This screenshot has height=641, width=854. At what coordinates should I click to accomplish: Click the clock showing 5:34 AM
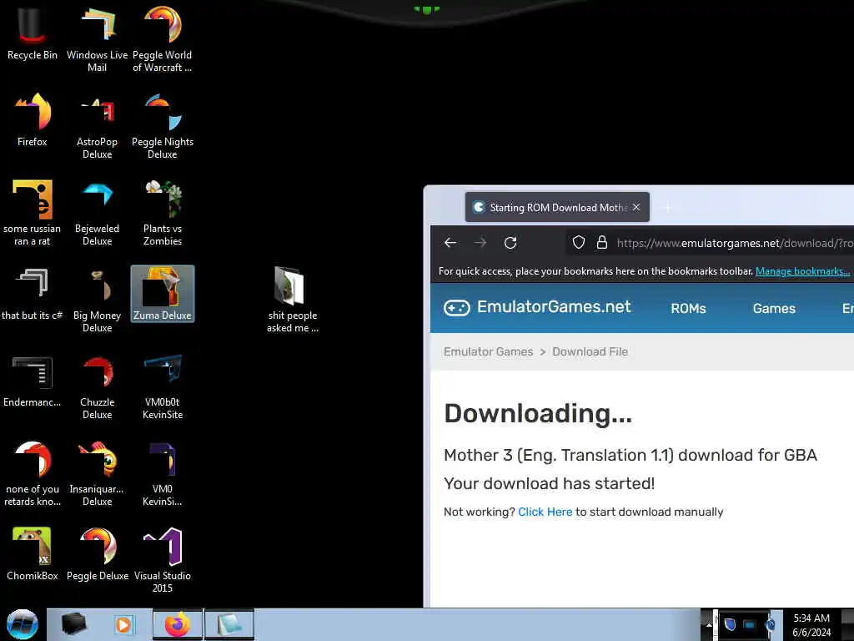(811, 624)
